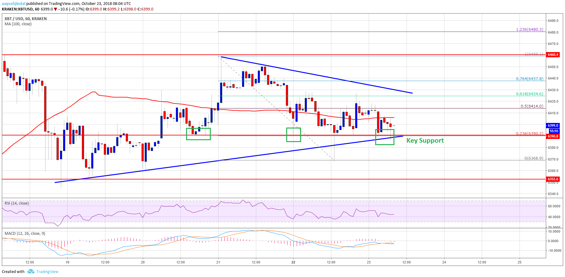Click the published on TradingView.com timestamp text
The height and width of the screenshot is (277, 565).
pyautogui.click(x=79, y=4)
